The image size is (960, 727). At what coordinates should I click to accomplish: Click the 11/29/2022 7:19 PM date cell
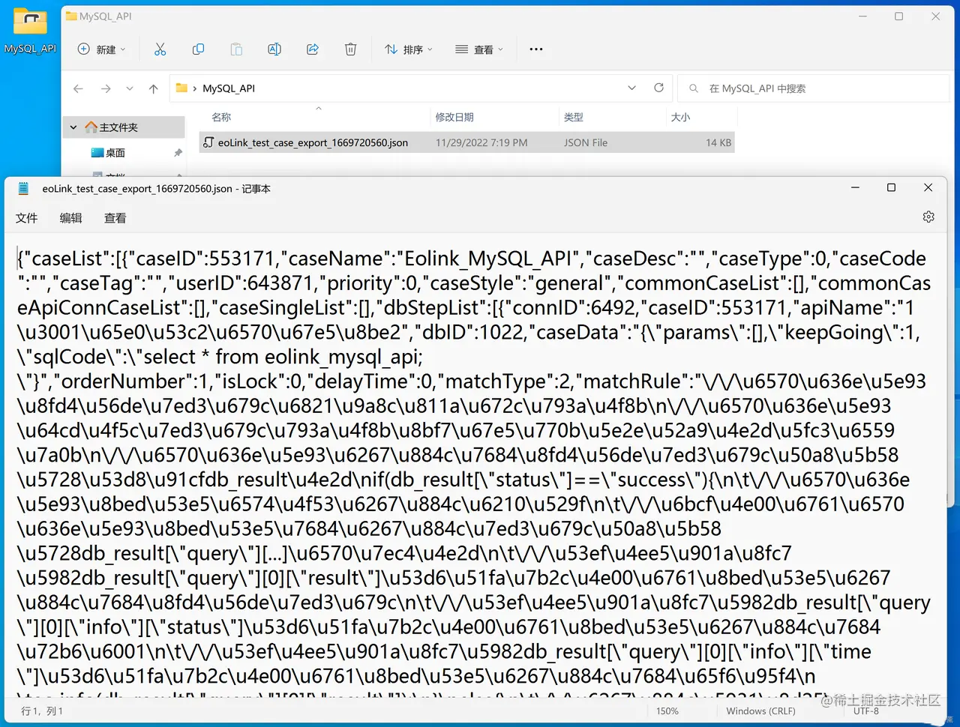tap(481, 142)
